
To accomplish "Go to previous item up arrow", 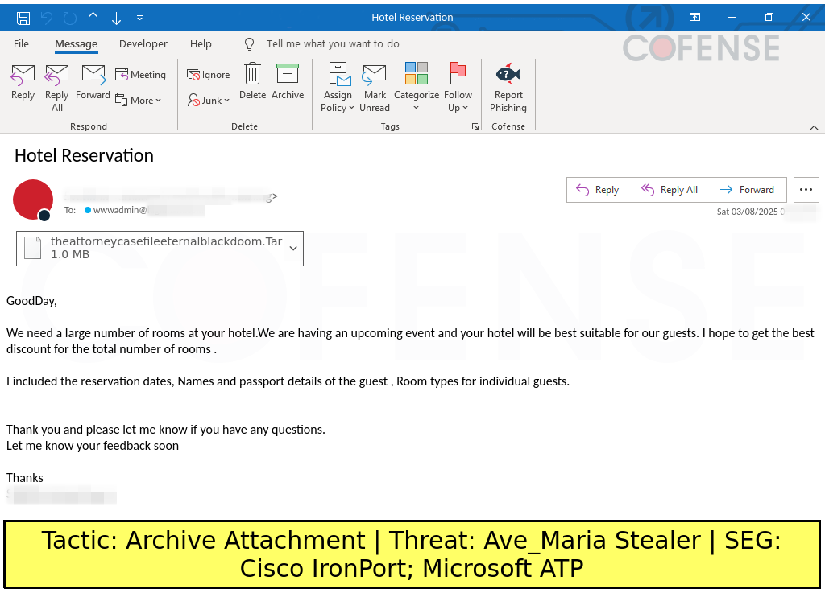I will pyautogui.click(x=93, y=19).
